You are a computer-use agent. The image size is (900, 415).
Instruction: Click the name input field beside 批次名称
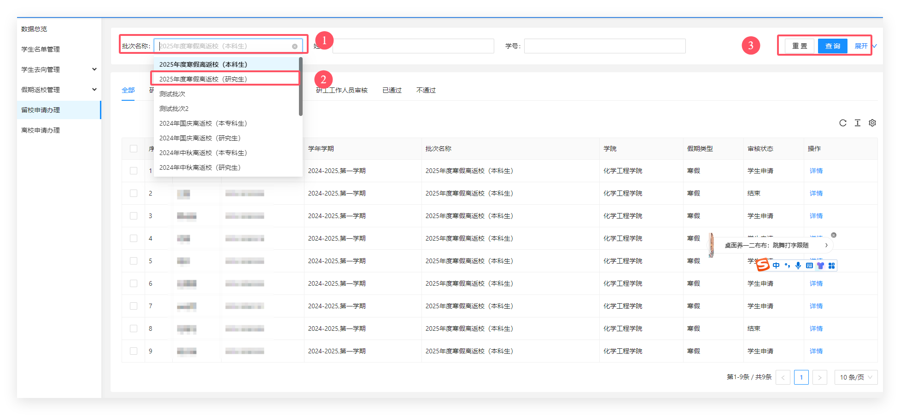coord(413,46)
